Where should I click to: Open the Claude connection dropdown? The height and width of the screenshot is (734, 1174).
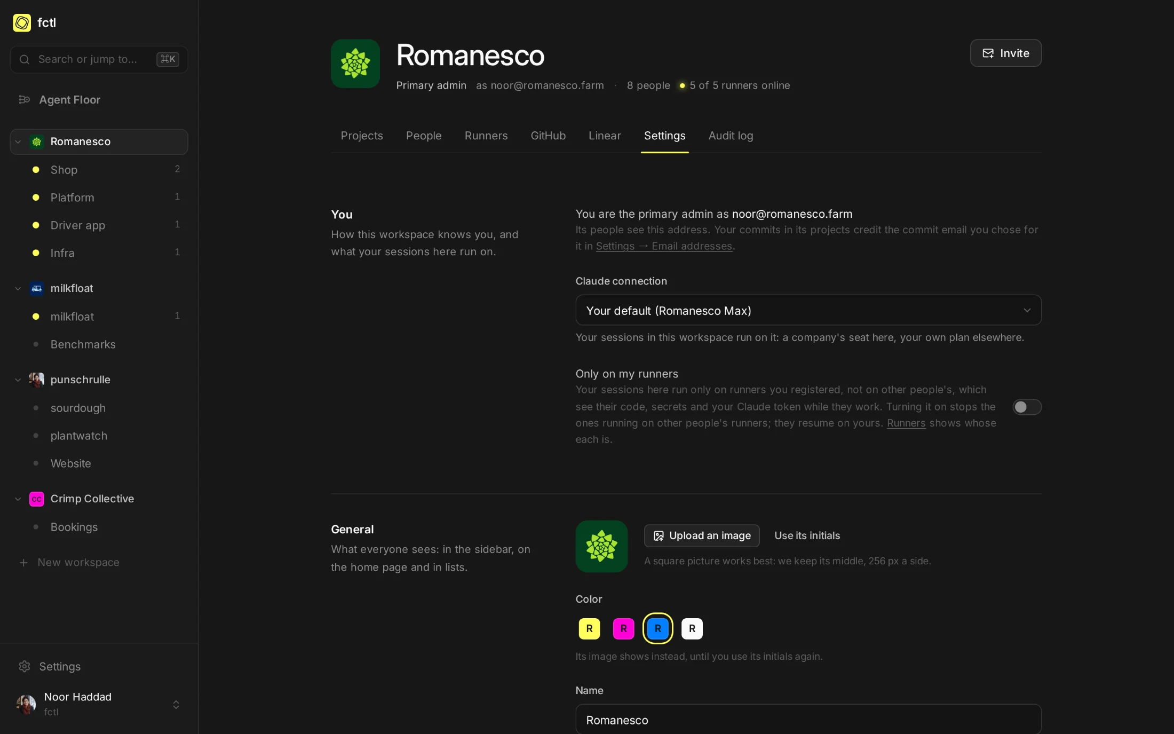pyautogui.click(x=808, y=310)
